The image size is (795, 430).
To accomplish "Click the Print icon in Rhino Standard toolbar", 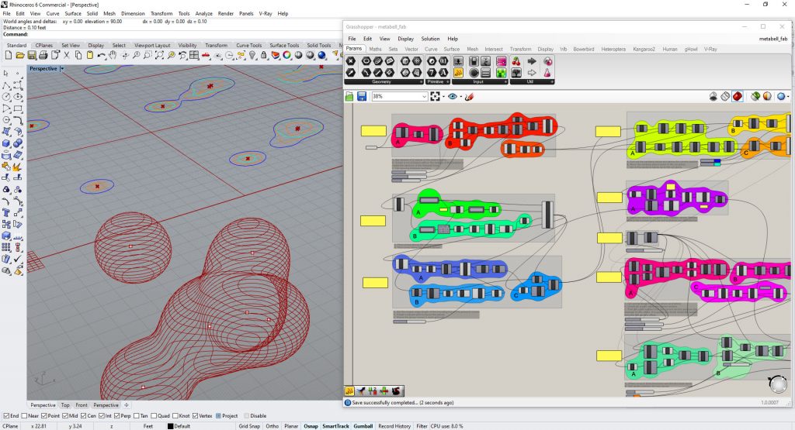I will click(43, 55).
